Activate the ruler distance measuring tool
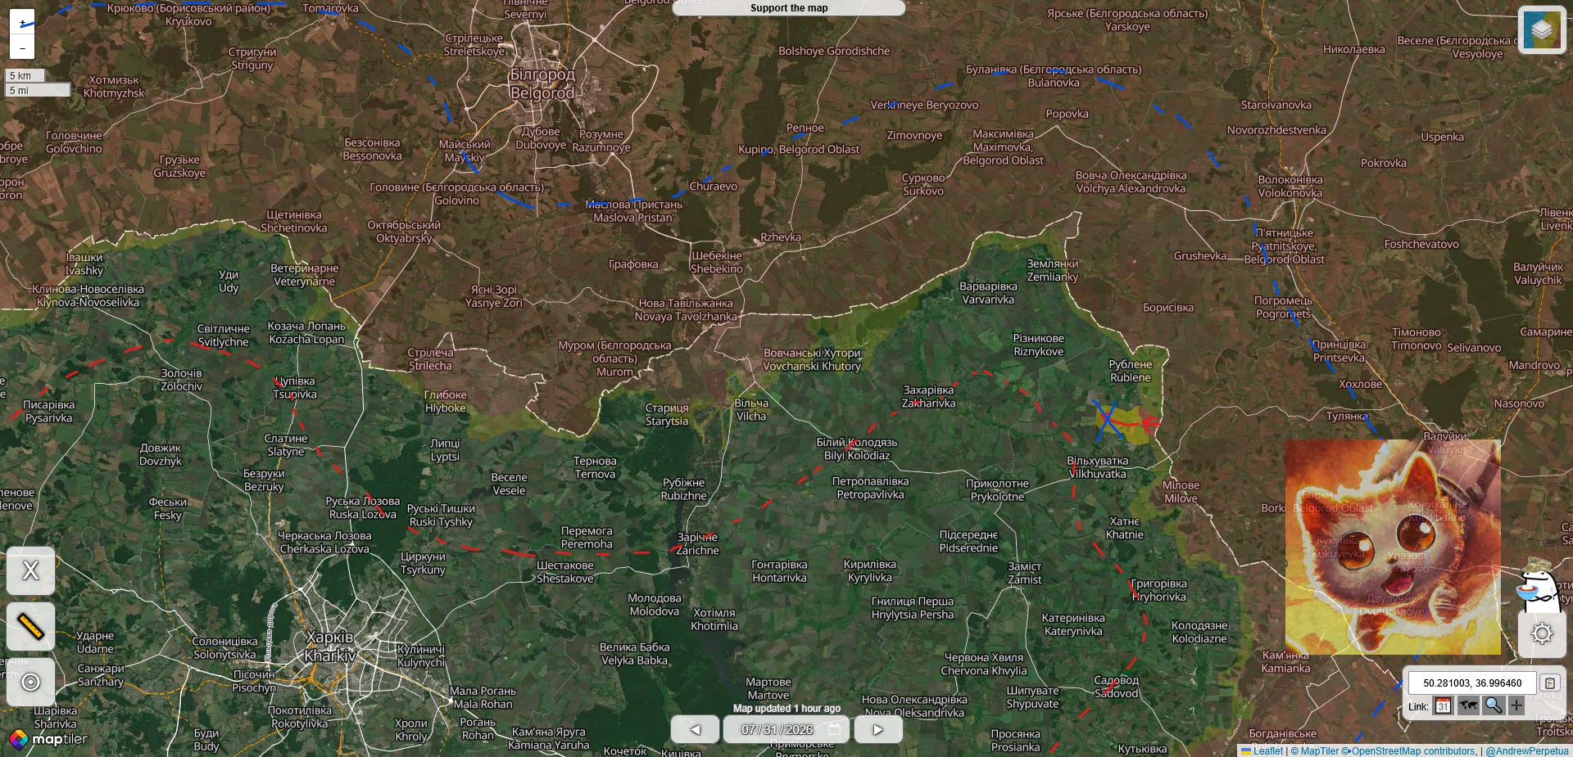 (30, 626)
